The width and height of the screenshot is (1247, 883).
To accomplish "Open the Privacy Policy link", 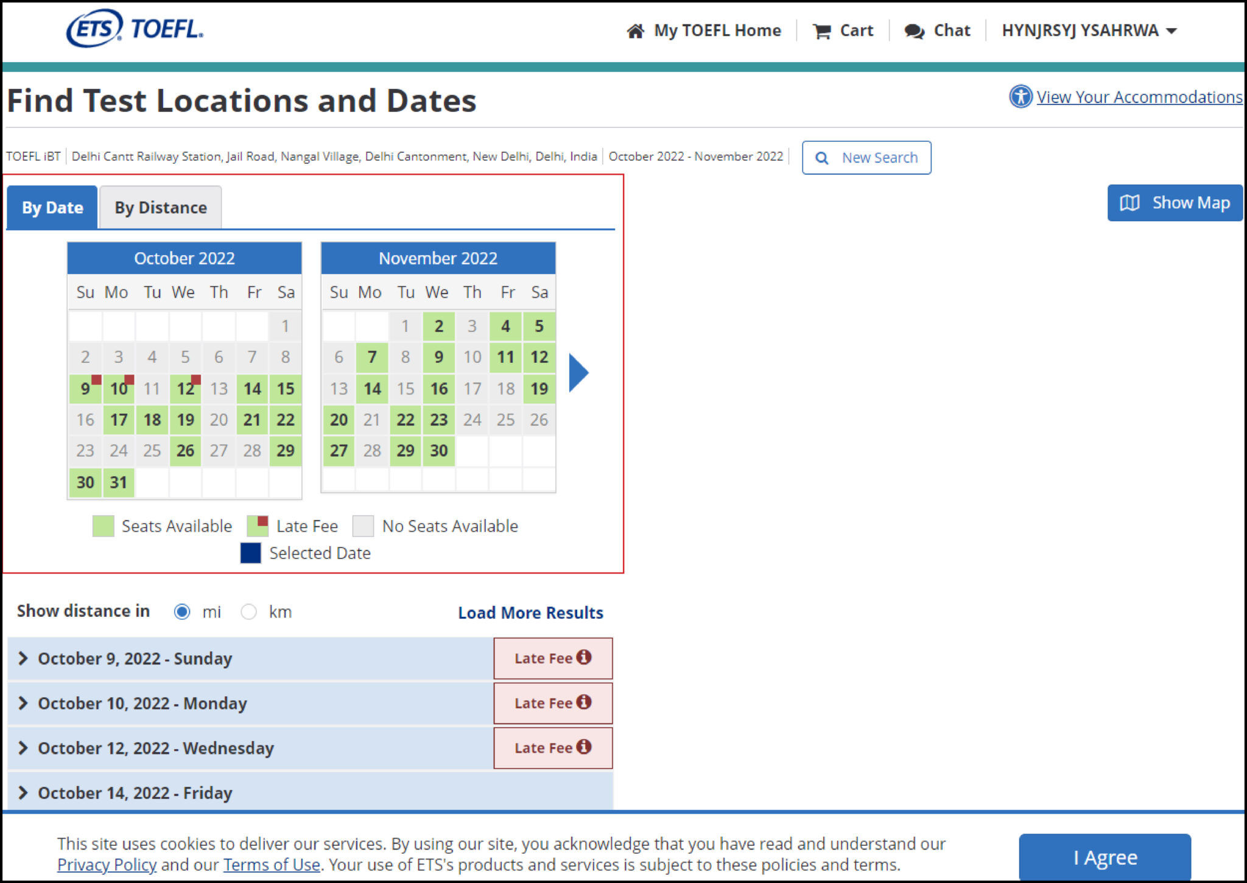I will (107, 865).
